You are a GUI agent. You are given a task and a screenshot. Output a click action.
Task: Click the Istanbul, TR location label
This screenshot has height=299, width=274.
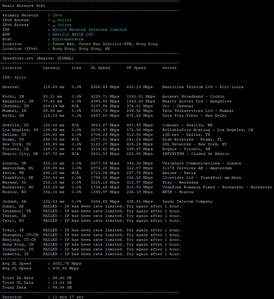[x=17, y=211]
